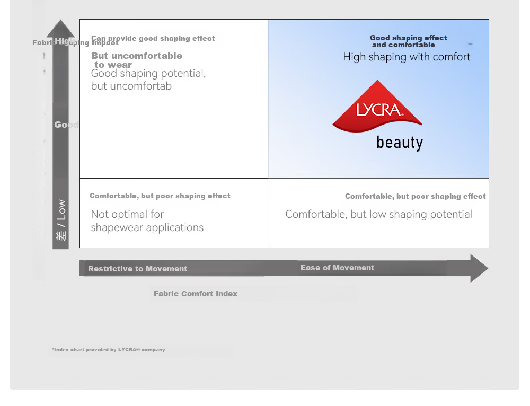The width and height of the screenshot is (530, 406).
Task: Click "Comfortable, but low shaping potential" text
Action: [x=378, y=214]
